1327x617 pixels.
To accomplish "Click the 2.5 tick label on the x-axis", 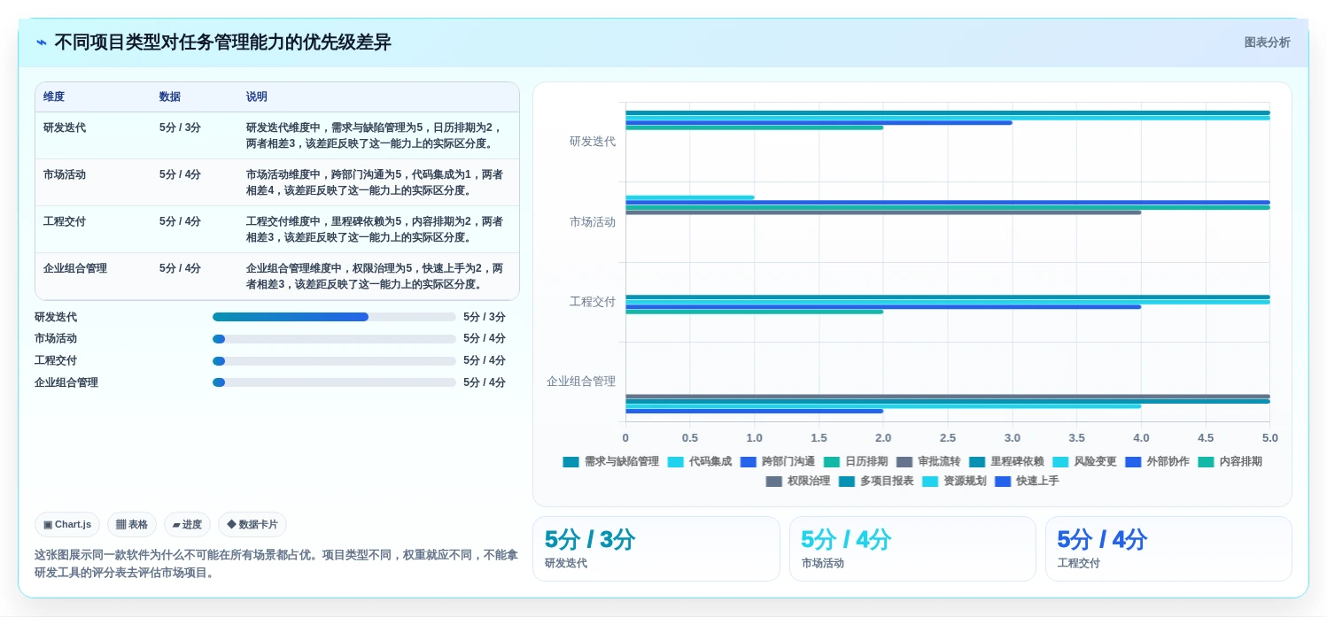I will point(948,437).
